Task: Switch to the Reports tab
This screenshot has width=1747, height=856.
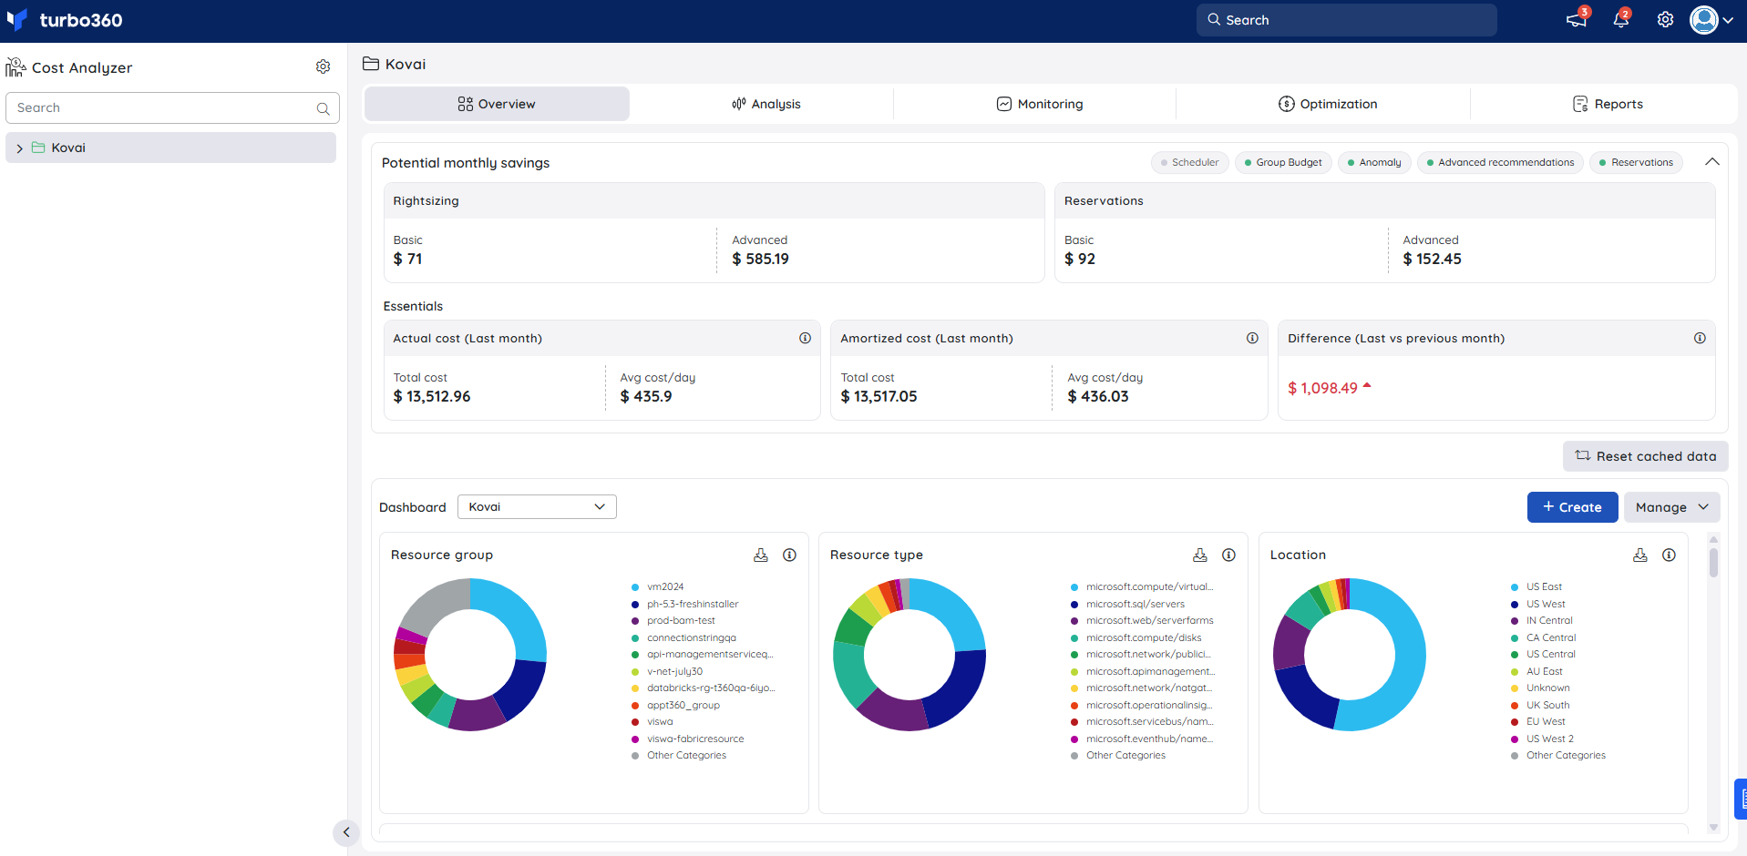Action: (x=1608, y=104)
